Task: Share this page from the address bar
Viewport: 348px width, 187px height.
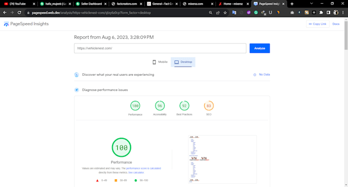Action: pyautogui.click(x=217, y=13)
